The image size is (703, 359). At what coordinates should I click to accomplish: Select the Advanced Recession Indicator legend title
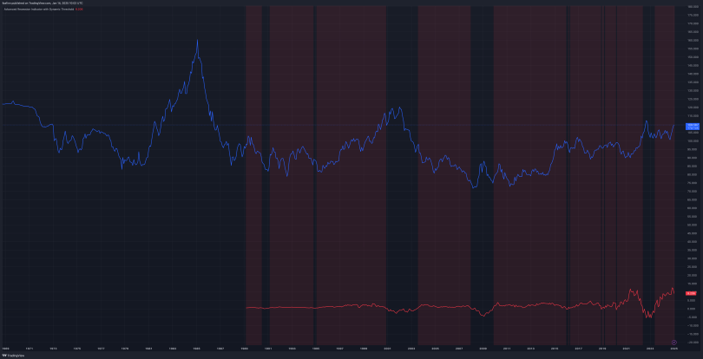pos(38,10)
